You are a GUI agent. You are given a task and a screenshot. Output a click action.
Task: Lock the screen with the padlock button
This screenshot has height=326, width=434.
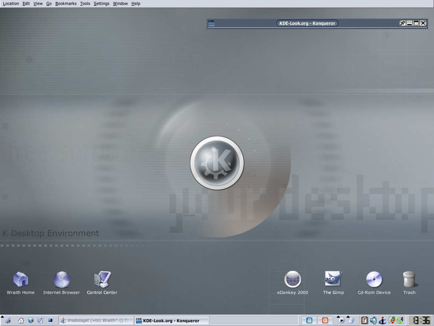click(309, 320)
